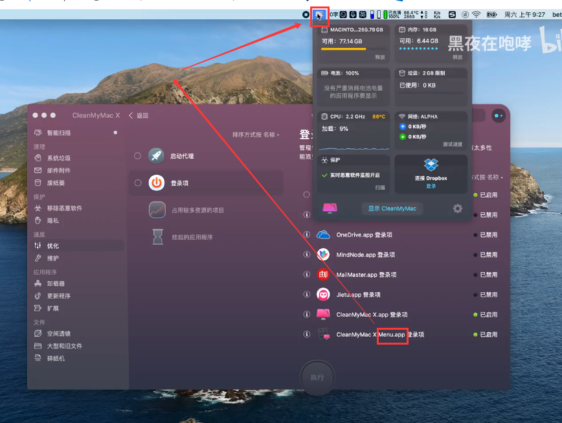Show info for CleanMyMac X.app 登录项
The image size is (562, 423).
(x=307, y=314)
